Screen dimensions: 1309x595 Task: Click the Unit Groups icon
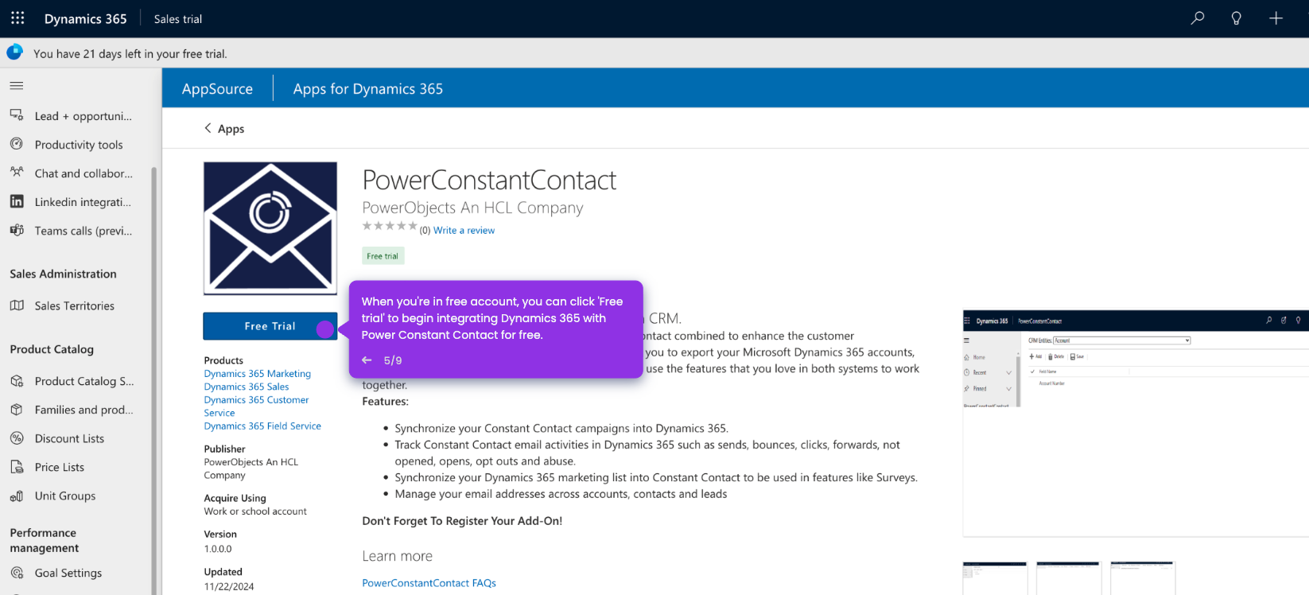tap(17, 496)
